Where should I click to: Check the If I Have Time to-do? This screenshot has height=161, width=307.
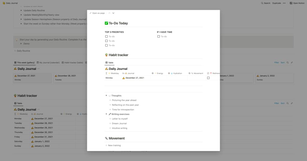159,37
